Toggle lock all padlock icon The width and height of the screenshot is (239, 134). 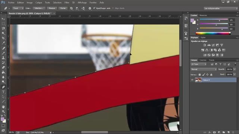[x=211, y=74]
